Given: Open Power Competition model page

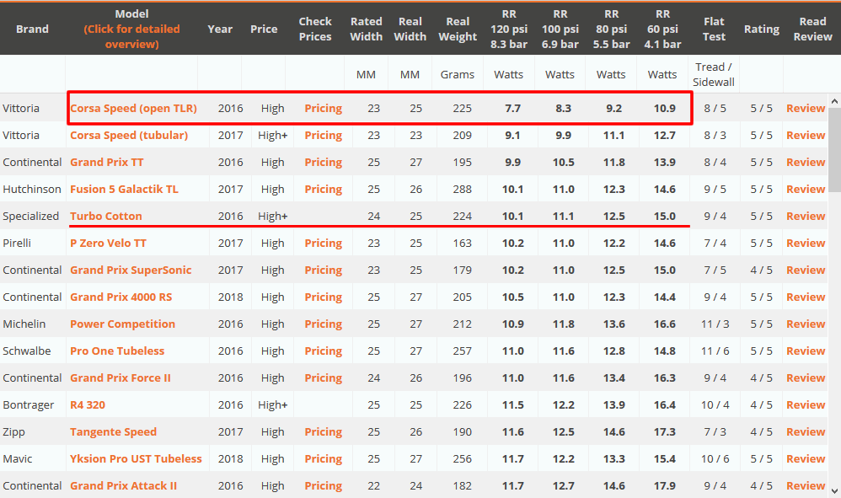Looking at the screenshot, I should click(x=123, y=324).
